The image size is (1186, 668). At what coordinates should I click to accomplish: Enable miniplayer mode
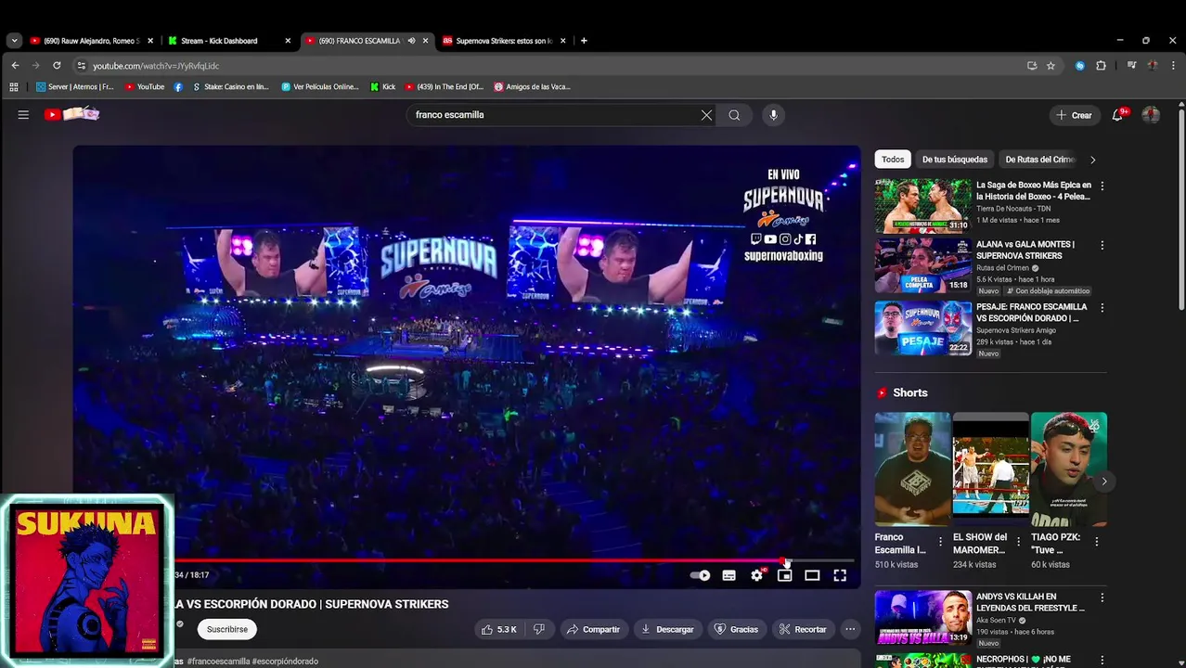tap(785, 575)
